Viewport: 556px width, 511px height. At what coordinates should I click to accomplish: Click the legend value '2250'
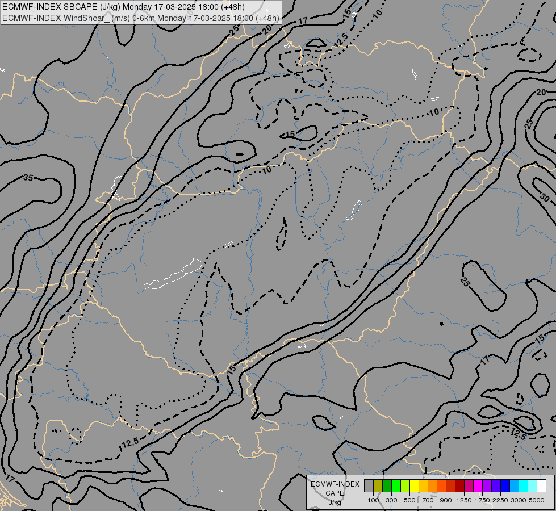(500, 500)
